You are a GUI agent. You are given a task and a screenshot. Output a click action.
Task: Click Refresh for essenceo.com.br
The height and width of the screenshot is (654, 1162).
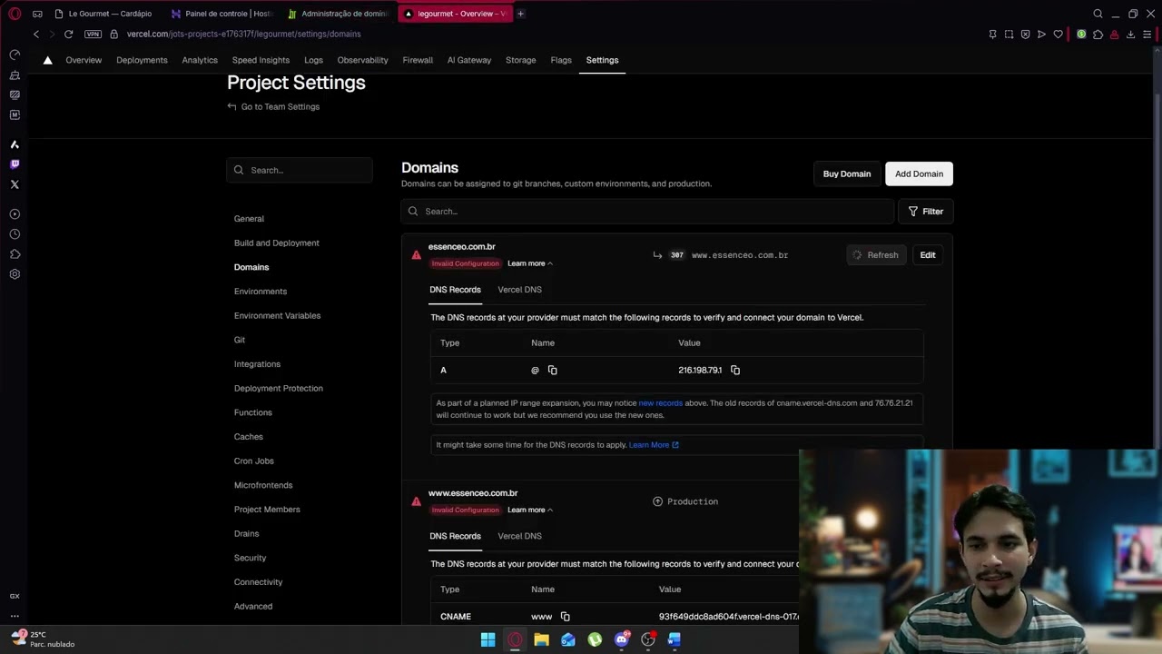pos(875,255)
